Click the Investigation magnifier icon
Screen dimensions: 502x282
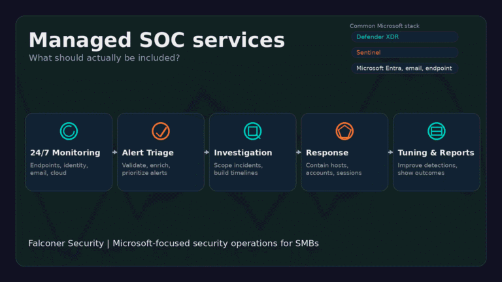(x=252, y=131)
